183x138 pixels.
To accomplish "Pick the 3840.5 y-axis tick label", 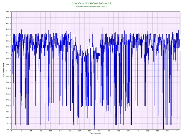I will 8,41.
